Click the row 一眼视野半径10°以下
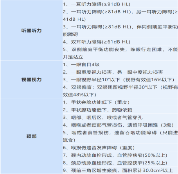The width and height of the screenshot is (178, 174). click(x=120, y=80)
